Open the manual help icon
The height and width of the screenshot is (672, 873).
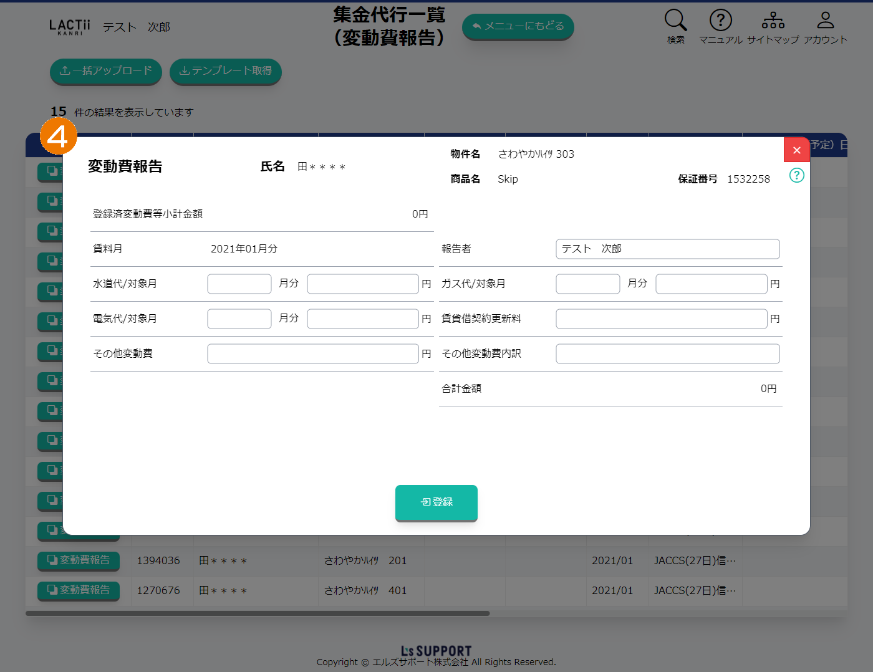(x=720, y=21)
